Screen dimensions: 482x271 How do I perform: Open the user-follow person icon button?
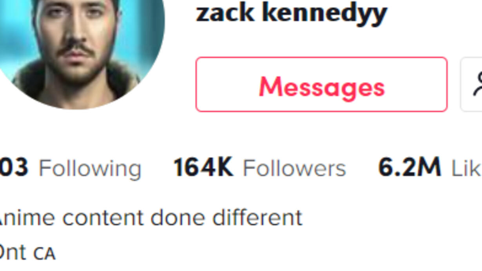(x=471, y=84)
